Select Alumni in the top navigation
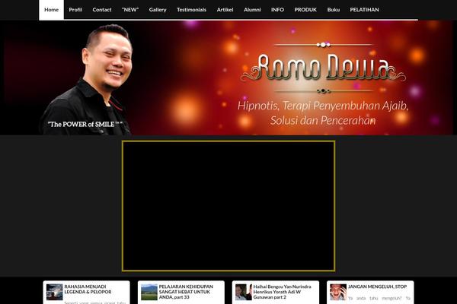 pos(252,10)
